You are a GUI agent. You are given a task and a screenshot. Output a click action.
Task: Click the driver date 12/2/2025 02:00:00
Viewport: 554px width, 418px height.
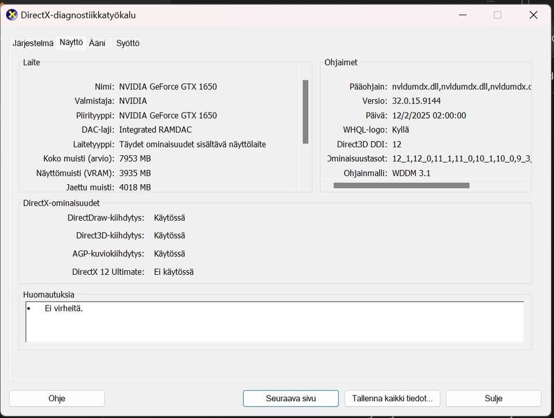(429, 115)
